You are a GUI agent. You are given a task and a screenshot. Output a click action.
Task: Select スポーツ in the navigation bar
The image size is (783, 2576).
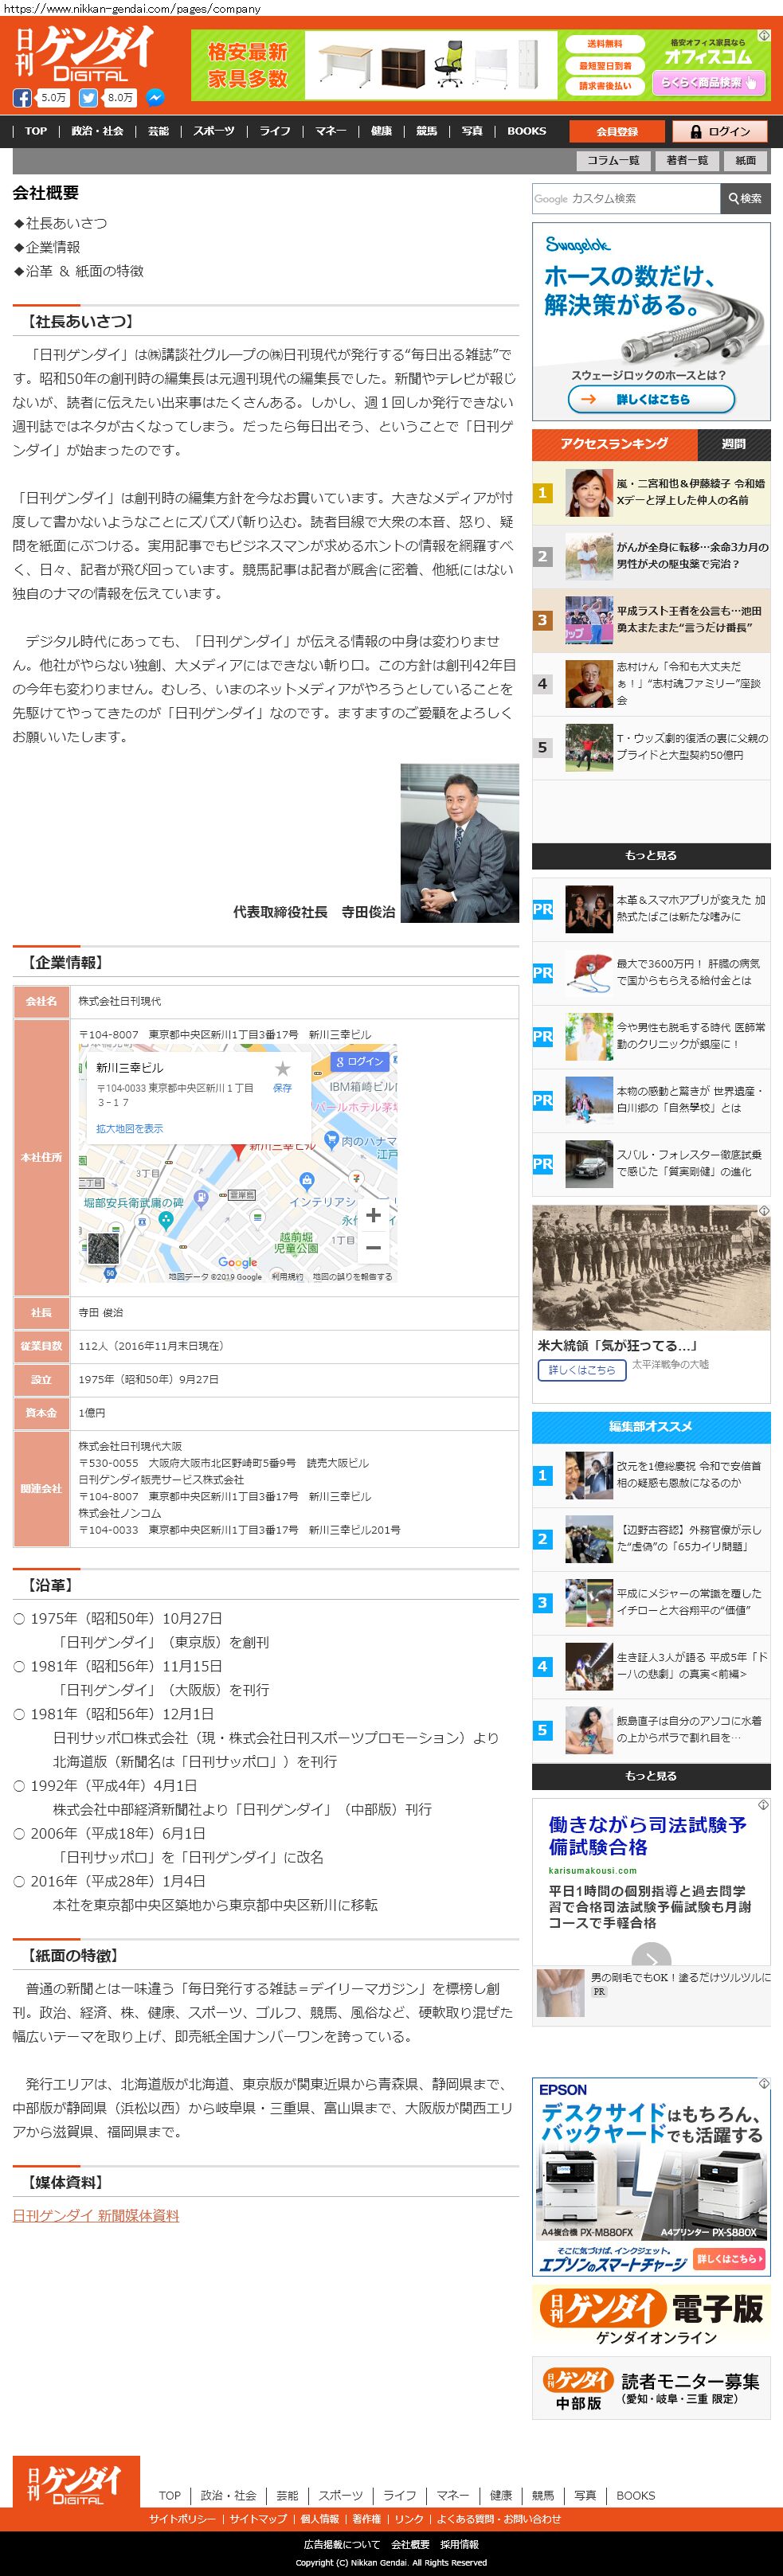[214, 131]
